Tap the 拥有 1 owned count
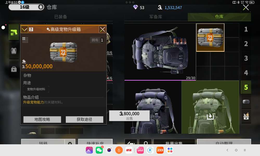Screen dimensions: 260x156 click(97, 40)
